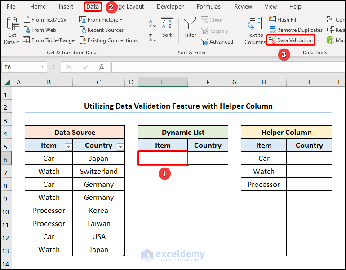
Task: Import data From Text/CSV
Action: pyautogui.click(x=45, y=20)
